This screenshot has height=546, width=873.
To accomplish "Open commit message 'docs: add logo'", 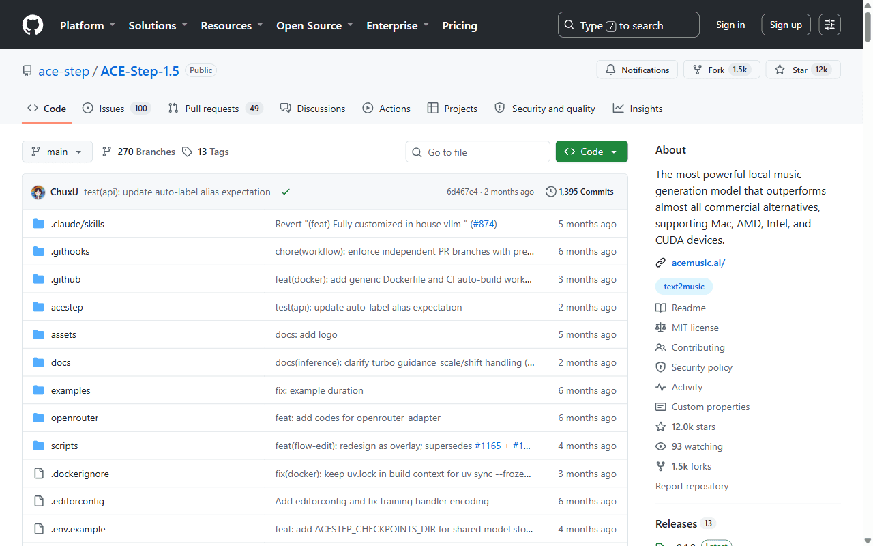I will pos(306,334).
